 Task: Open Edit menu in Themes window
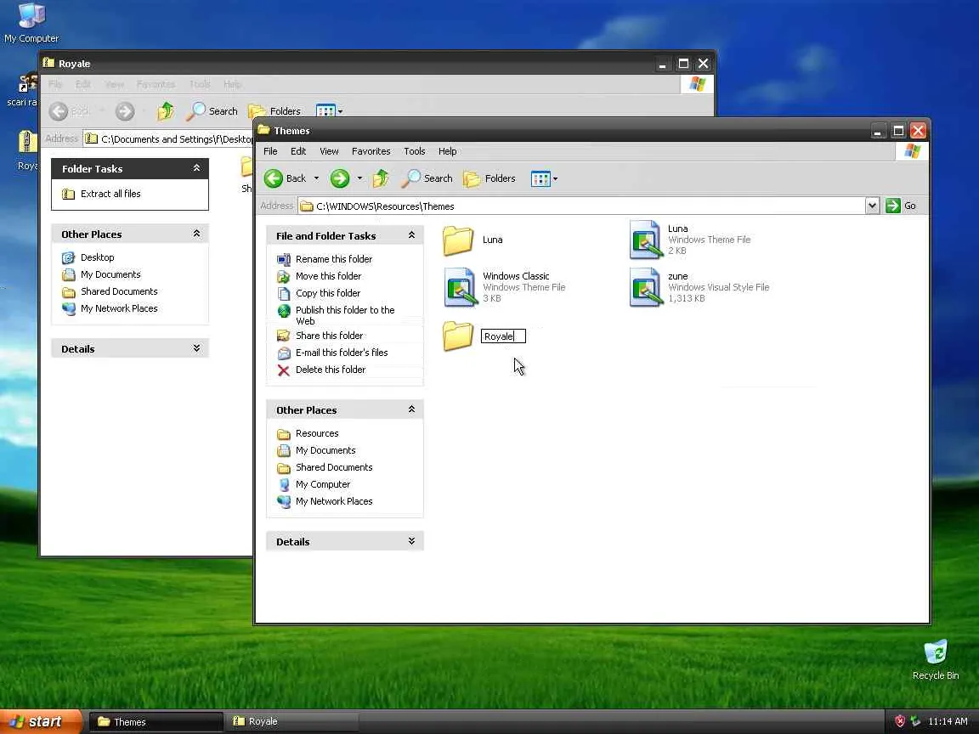pos(297,151)
